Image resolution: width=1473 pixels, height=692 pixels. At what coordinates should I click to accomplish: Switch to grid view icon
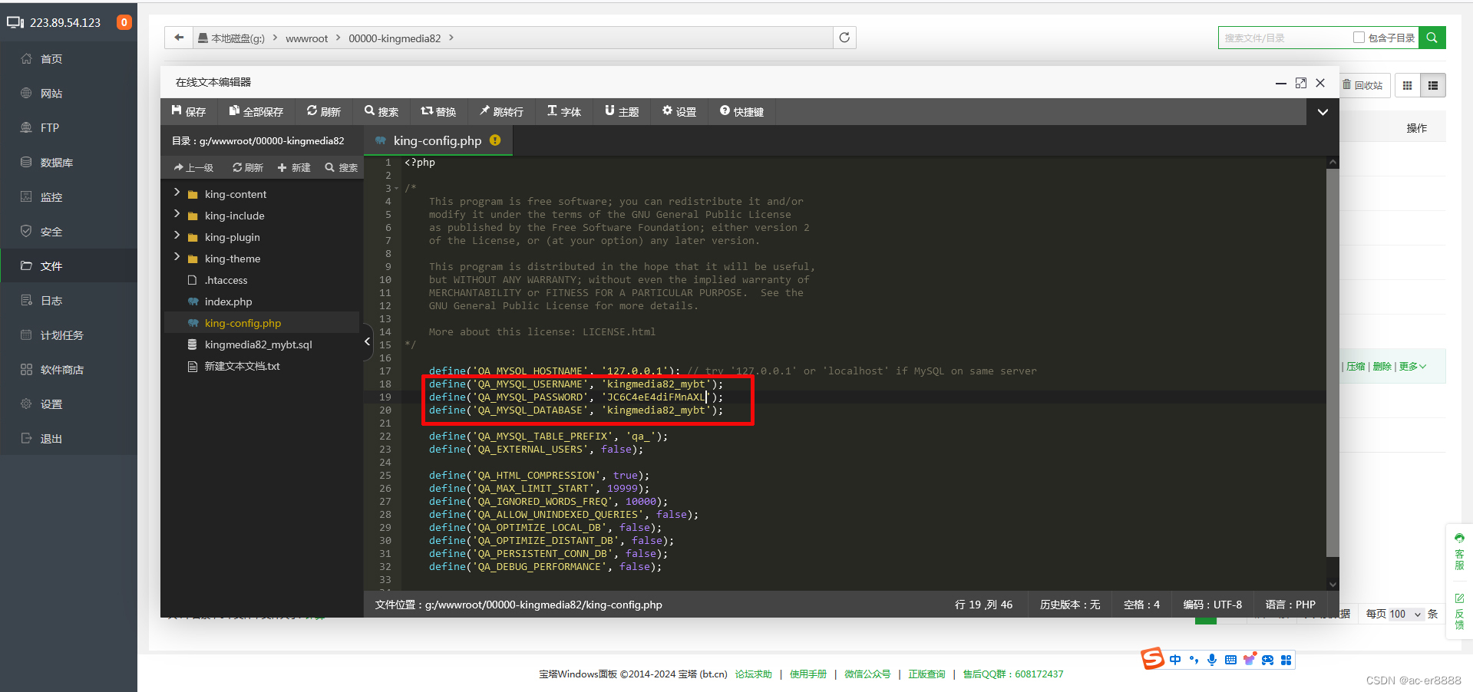pyautogui.click(x=1407, y=85)
